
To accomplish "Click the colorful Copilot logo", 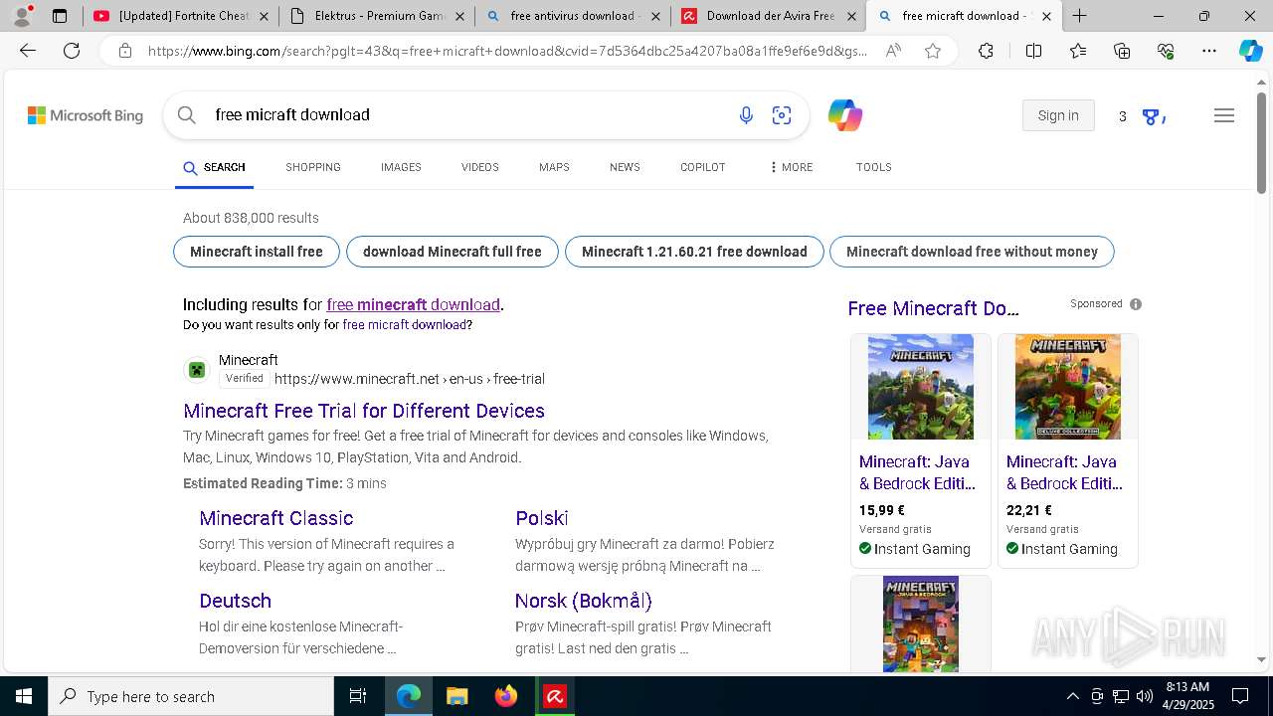I will coord(844,115).
